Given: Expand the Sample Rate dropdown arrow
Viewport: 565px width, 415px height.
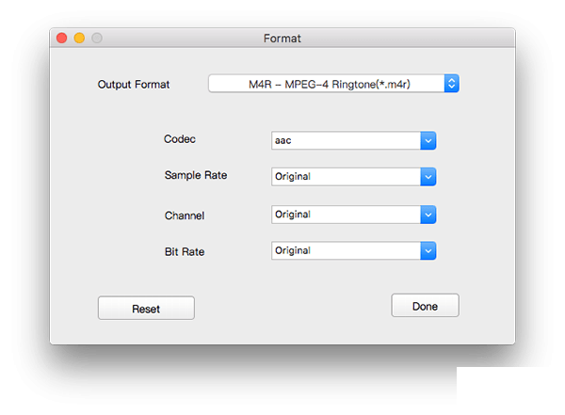Looking at the screenshot, I should click(428, 177).
